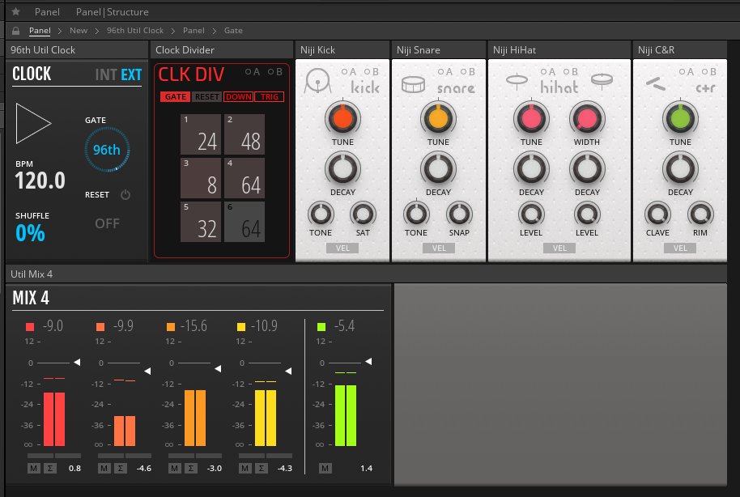
Task: Click the snare drum icon in Niji Snare
Action: (415, 83)
